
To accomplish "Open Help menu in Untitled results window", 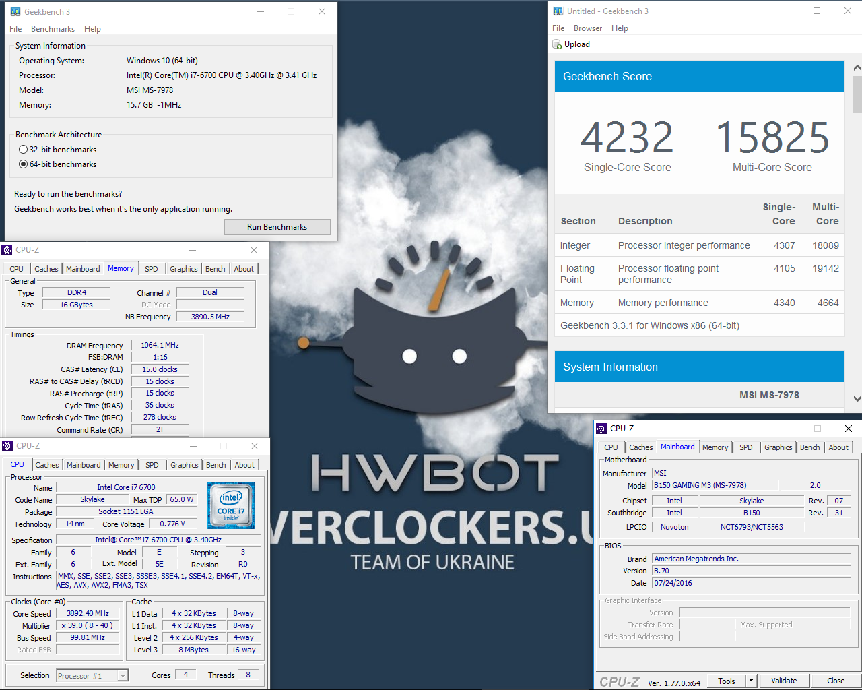I will (620, 28).
